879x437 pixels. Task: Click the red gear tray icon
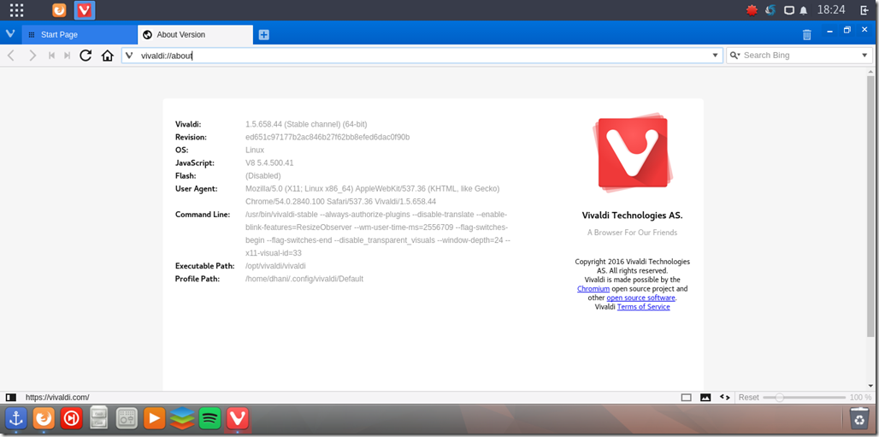tap(752, 10)
